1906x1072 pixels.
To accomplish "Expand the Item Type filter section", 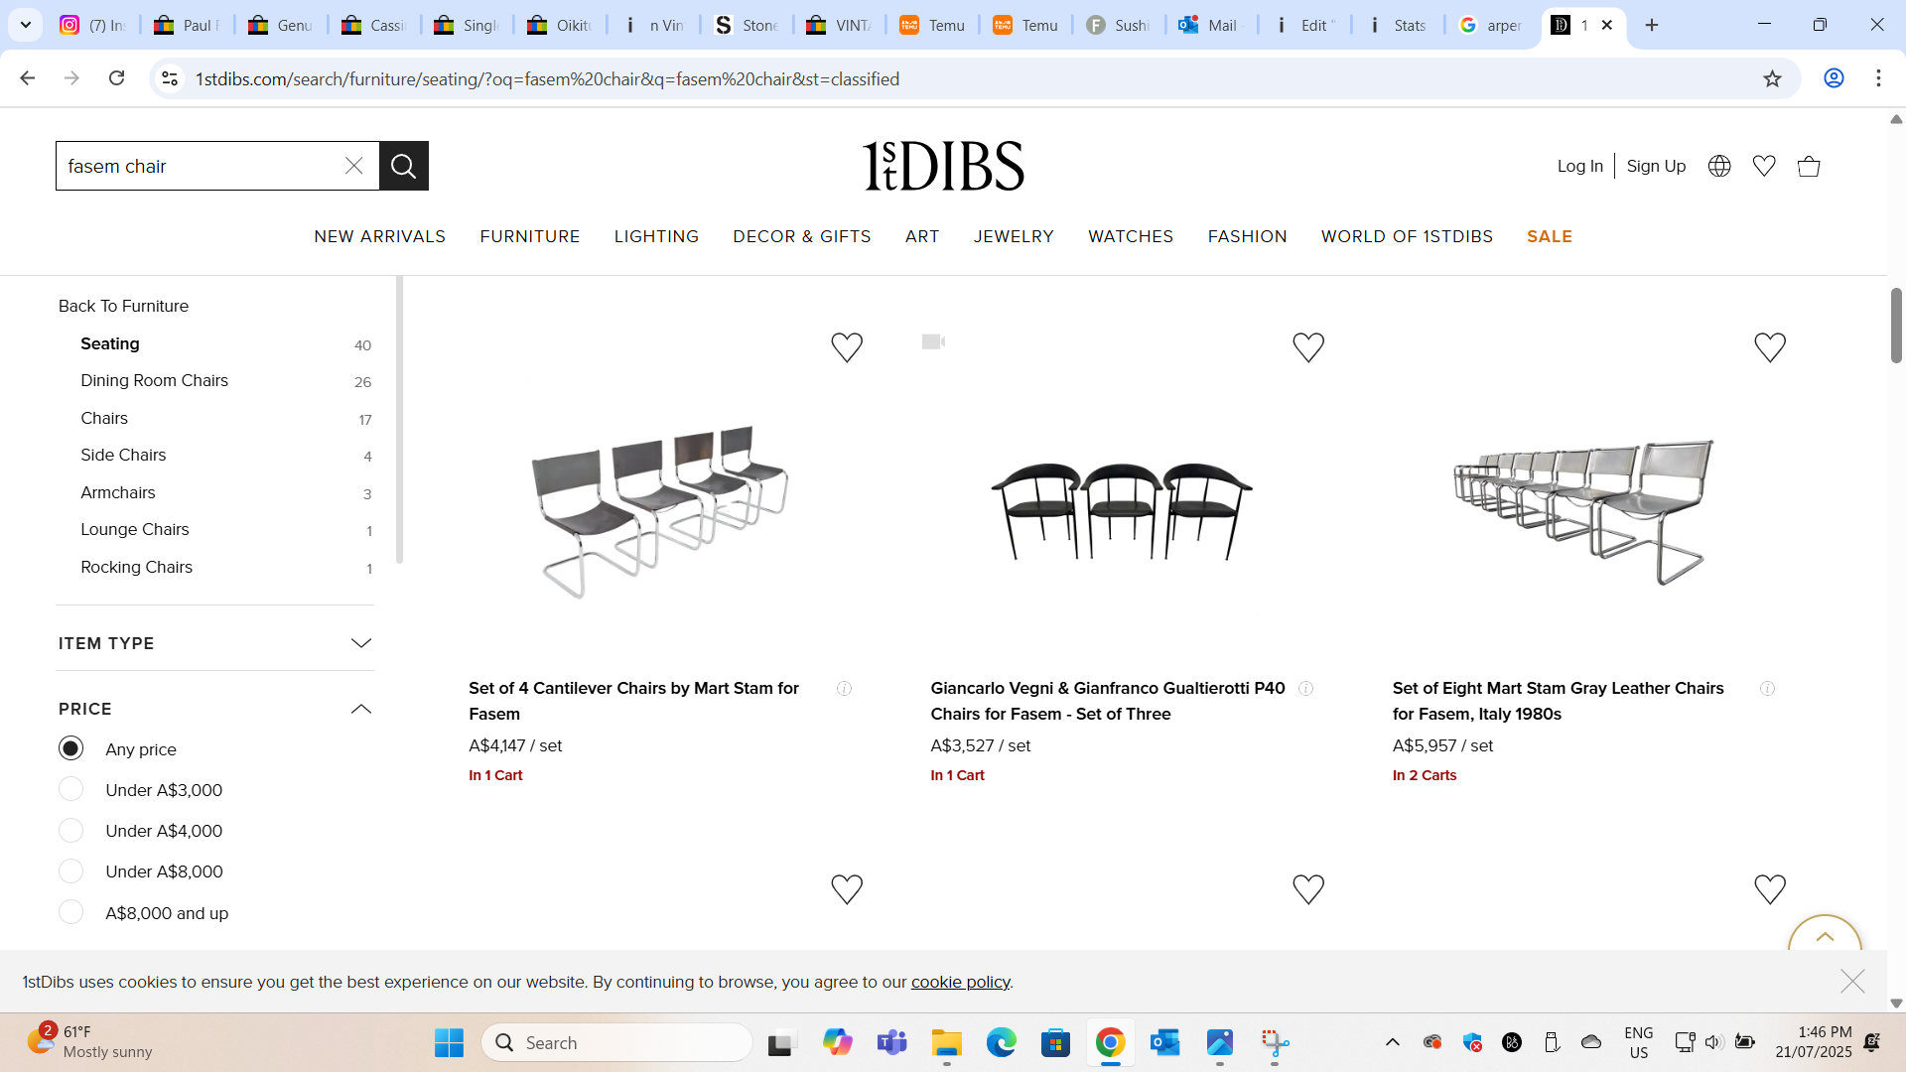I will pos(361,643).
